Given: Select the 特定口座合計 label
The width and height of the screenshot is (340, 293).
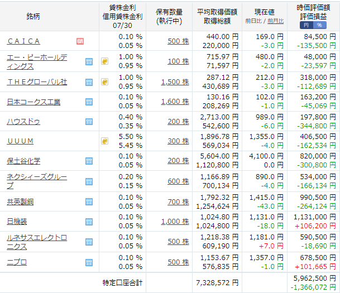Looking at the screenshot, I should tap(122, 283).
